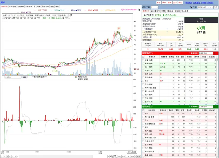This screenshot has width=219, height=158.
Task: Tick the 國泰-敦南 row checkbox
Action: tap(143, 77)
